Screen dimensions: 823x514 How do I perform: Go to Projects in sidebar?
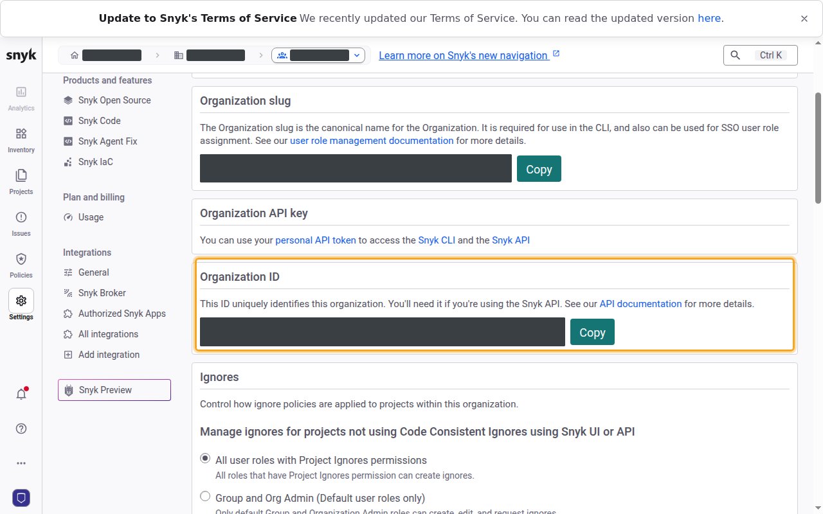tap(21, 182)
